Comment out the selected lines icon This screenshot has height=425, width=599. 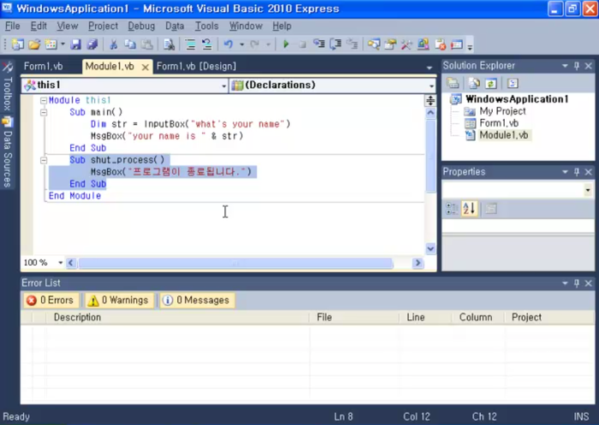pos(190,44)
